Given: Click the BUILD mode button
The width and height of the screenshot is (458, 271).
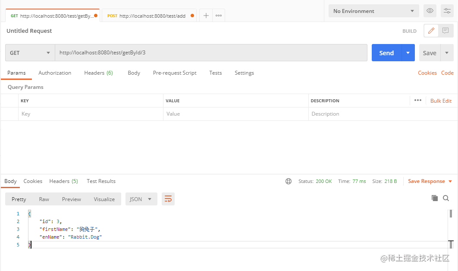Looking at the screenshot, I should (x=409, y=31).
